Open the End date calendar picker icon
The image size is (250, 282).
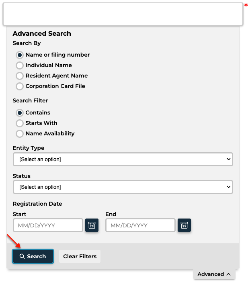pos(184,225)
